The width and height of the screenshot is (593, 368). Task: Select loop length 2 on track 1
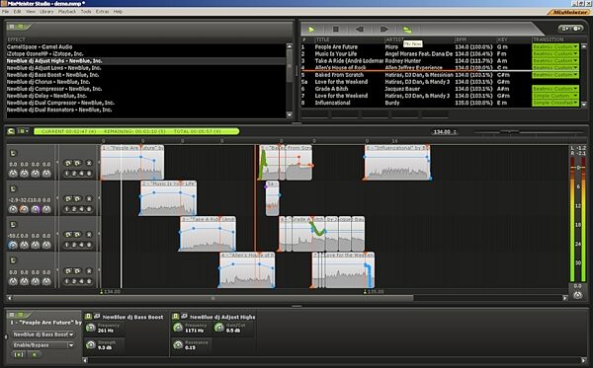(74, 174)
